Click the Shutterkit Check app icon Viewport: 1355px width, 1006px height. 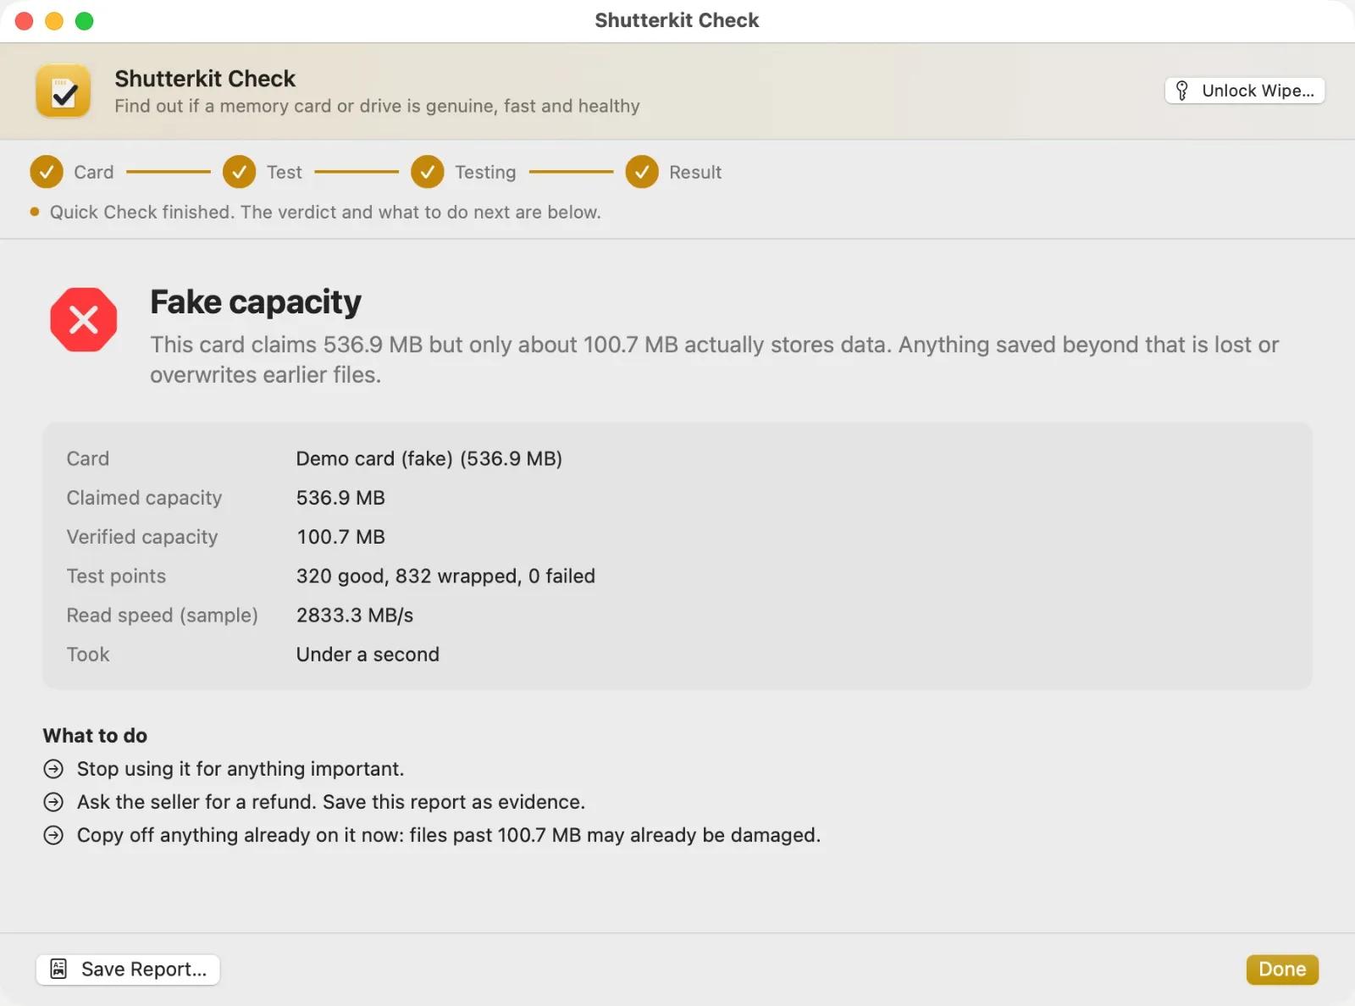pyautogui.click(x=64, y=91)
